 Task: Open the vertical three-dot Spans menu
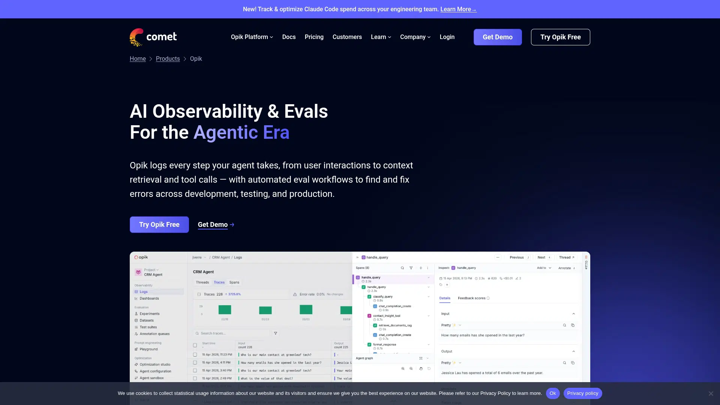pyautogui.click(x=427, y=268)
